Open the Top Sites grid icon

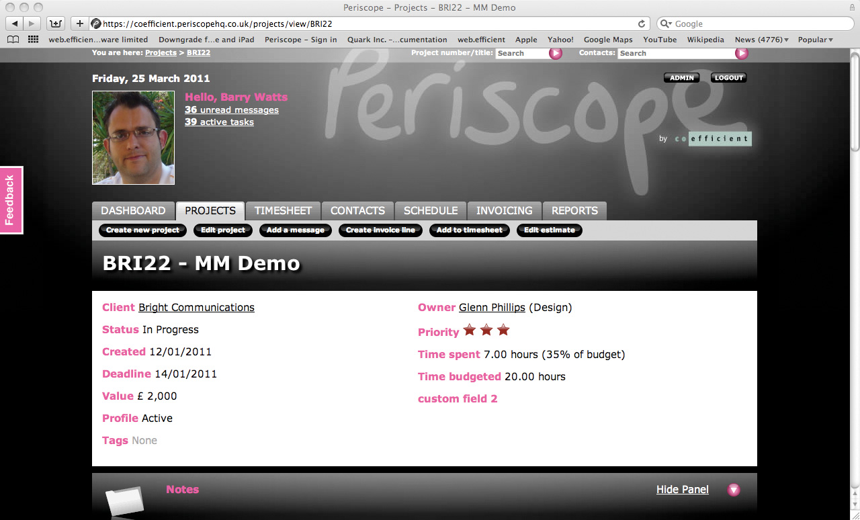point(33,40)
